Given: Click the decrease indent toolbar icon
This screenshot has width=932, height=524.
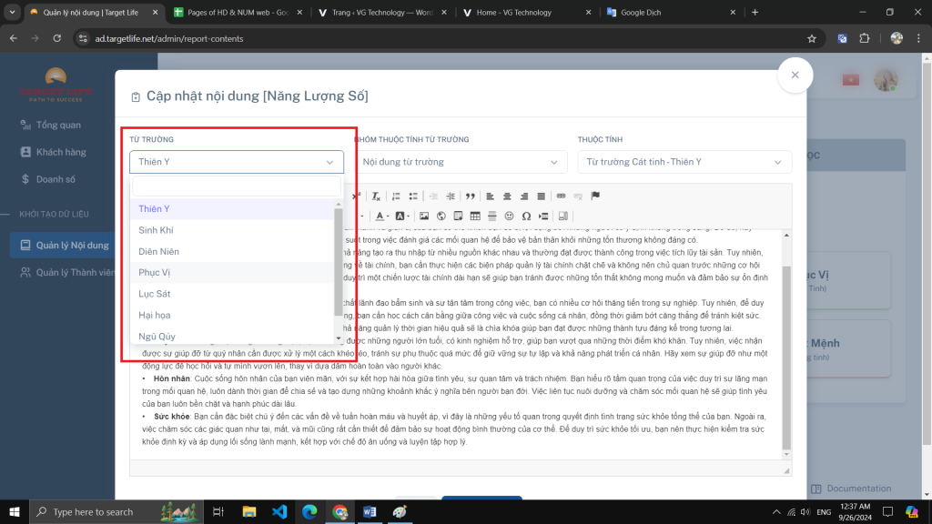Looking at the screenshot, I should (433, 196).
